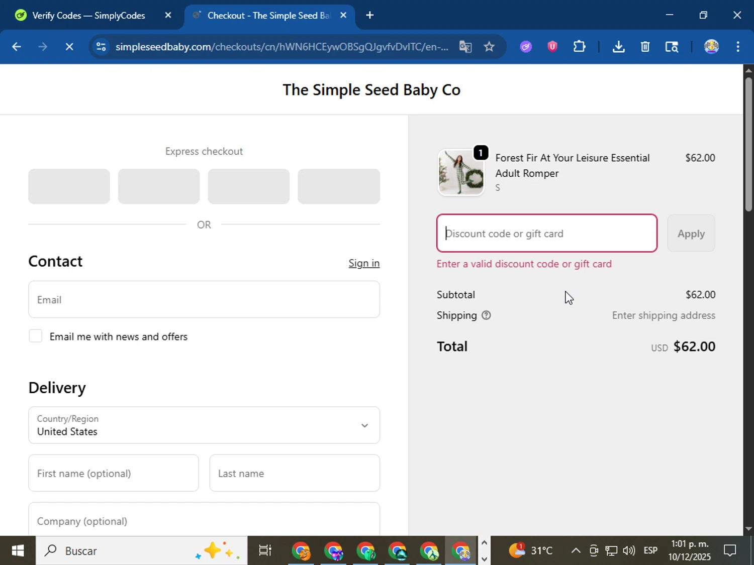Open the network tray icon
Image resolution: width=754 pixels, height=565 pixels.
(611, 551)
